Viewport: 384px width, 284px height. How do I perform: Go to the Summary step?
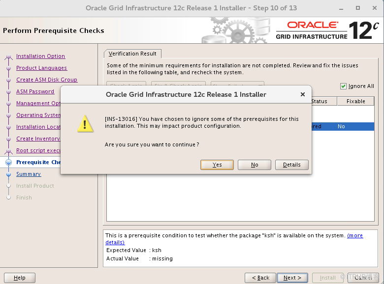[29, 174]
